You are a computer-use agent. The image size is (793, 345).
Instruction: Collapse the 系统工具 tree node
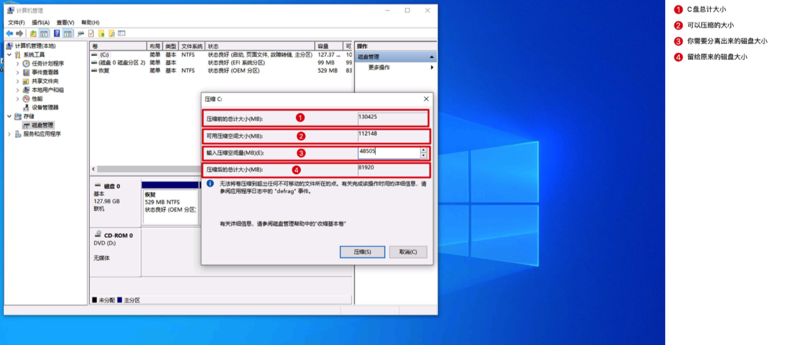click(8, 54)
